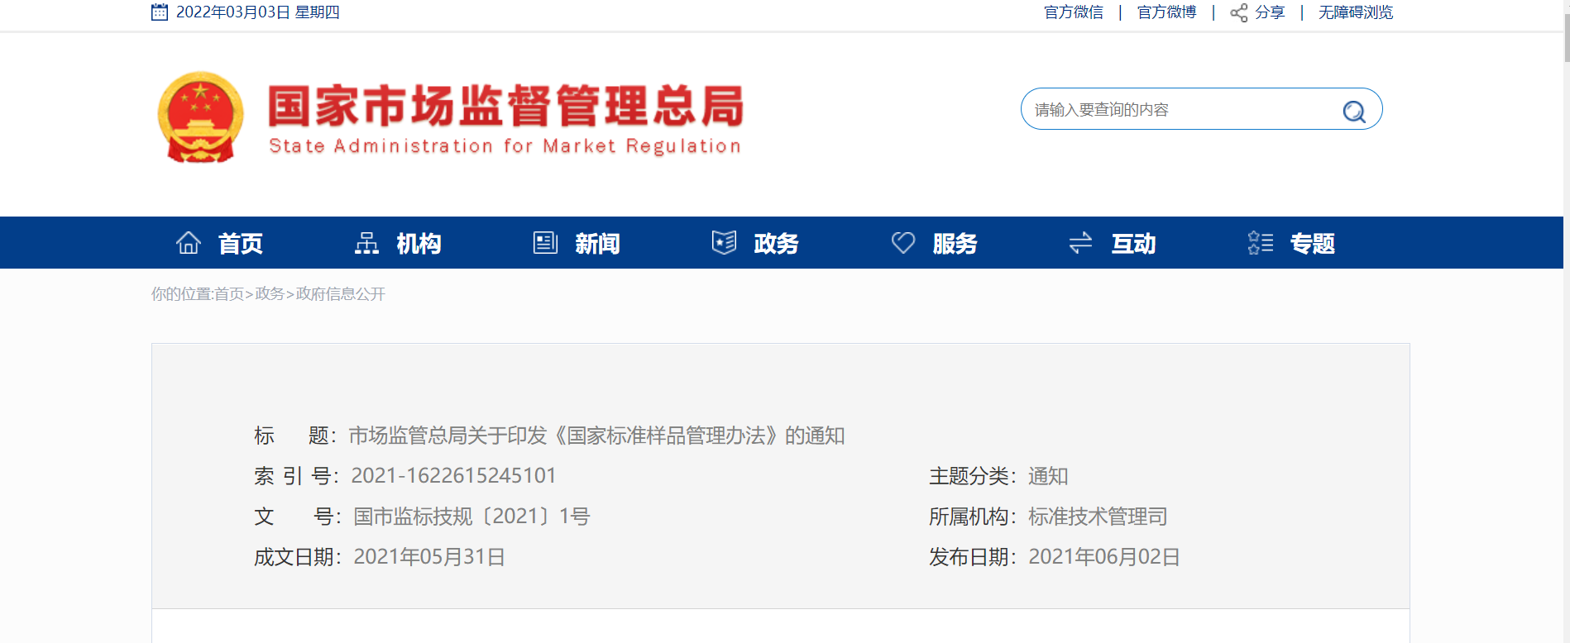
Task: Click 政府信息公开 in the breadcrumb
Action: click(341, 294)
